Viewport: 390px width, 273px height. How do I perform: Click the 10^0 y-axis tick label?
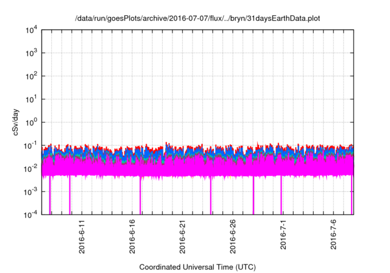pyautogui.click(x=32, y=122)
